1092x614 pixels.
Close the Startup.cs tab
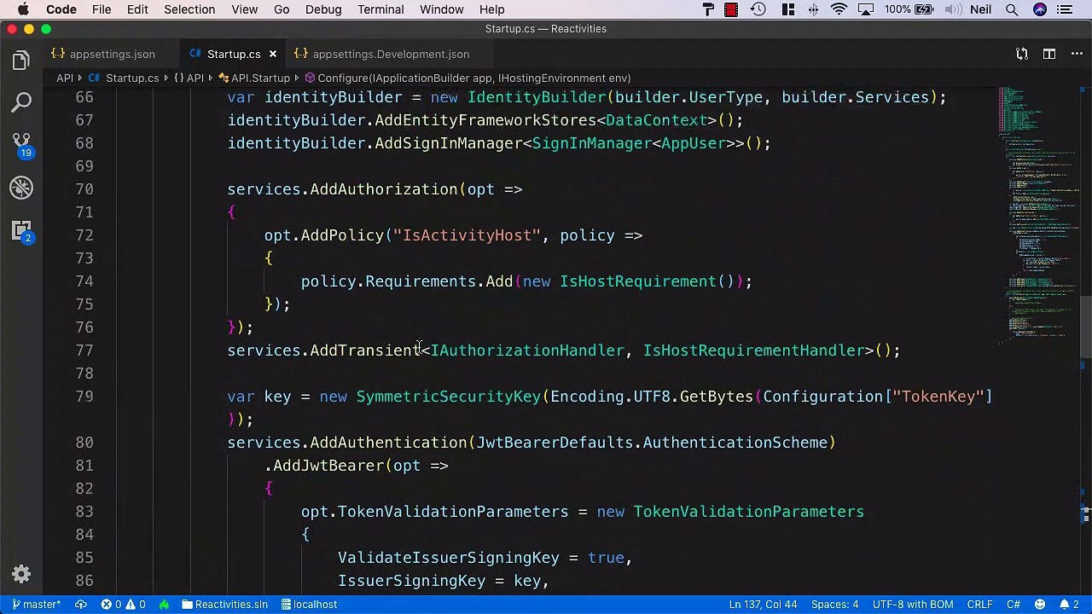click(273, 54)
